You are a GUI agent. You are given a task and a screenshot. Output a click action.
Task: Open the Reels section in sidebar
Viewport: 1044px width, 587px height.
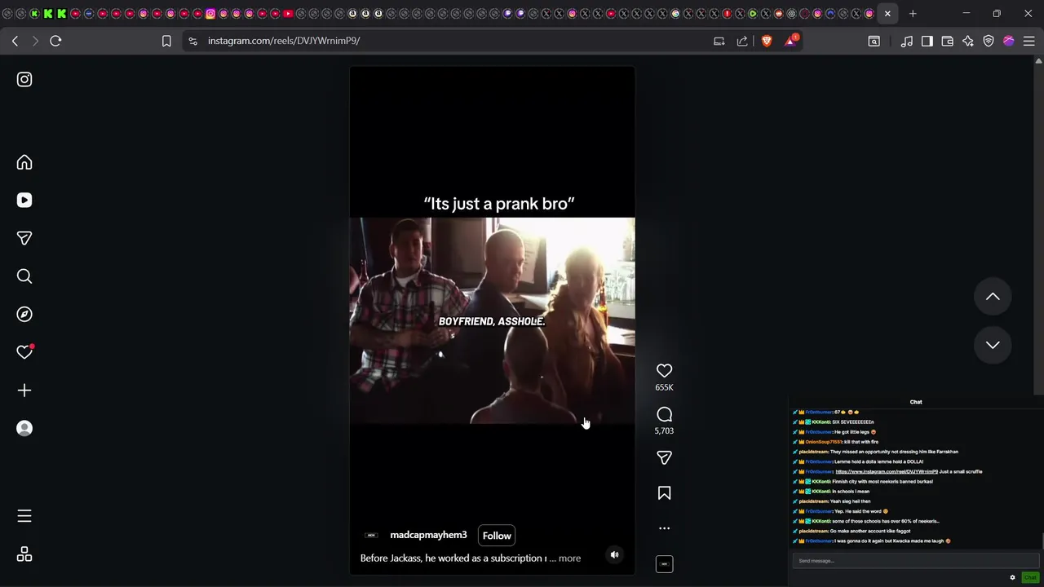[x=24, y=200]
